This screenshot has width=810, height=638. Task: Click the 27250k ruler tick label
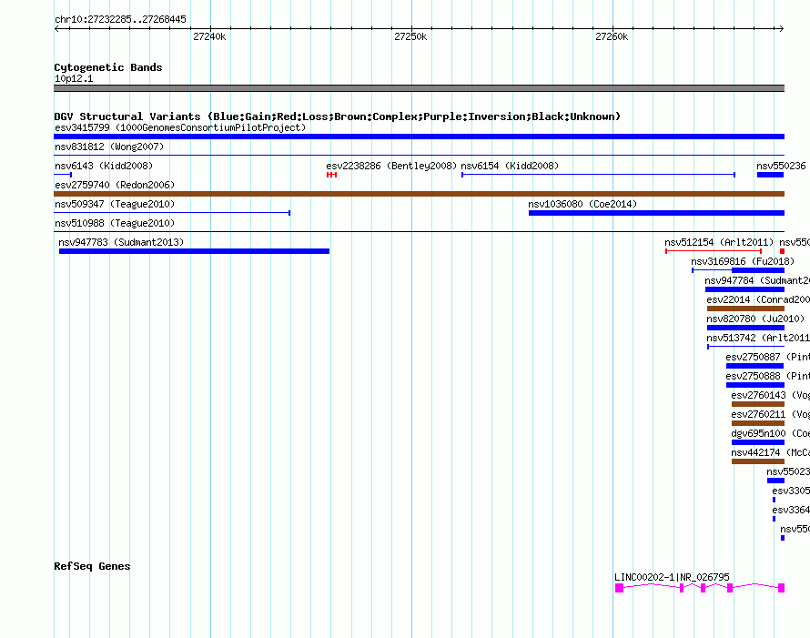pyautogui.click(x=410, y=36)
